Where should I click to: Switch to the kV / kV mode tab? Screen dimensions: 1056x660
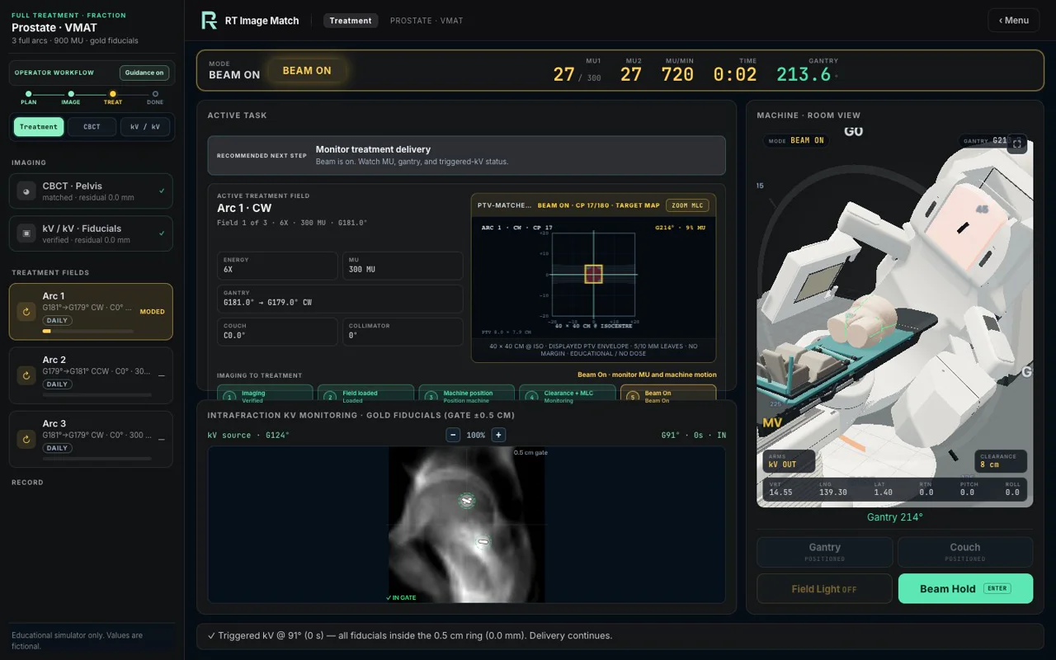(145, 127)
